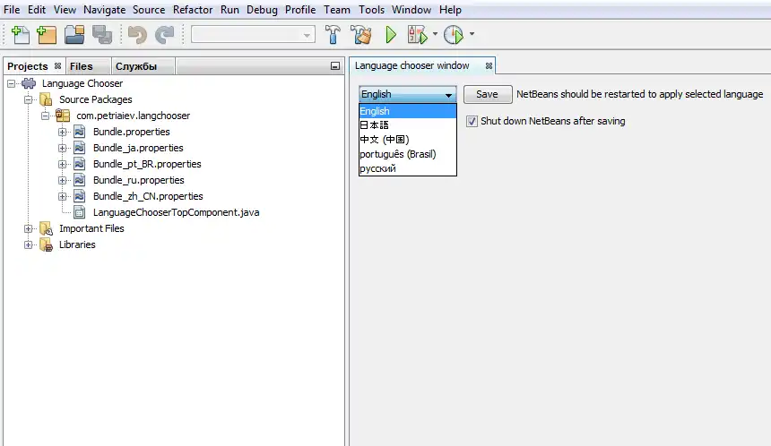Click the Language Chooser module project icon
Image resolution: width=771 pixels, height=446 pixels.
pos(29,83)
